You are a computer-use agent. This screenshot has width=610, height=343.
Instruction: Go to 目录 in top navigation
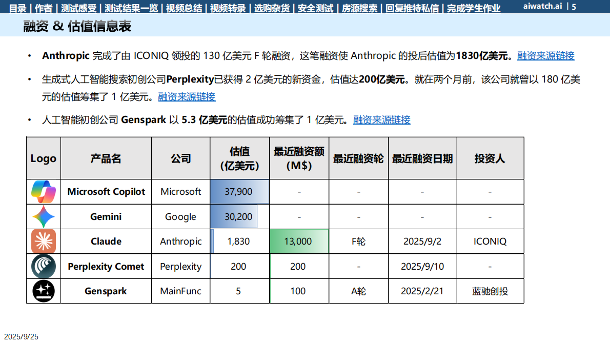pos(17,8)
